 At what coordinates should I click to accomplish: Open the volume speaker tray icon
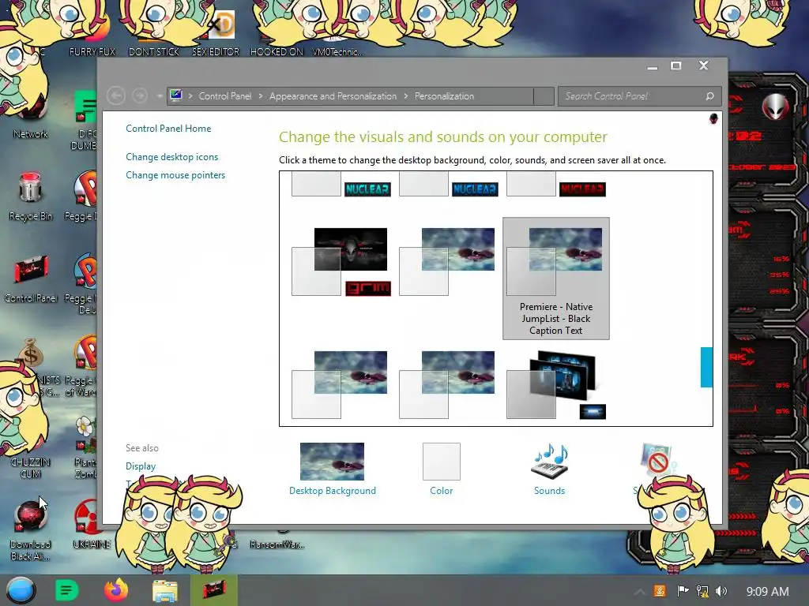721,591
